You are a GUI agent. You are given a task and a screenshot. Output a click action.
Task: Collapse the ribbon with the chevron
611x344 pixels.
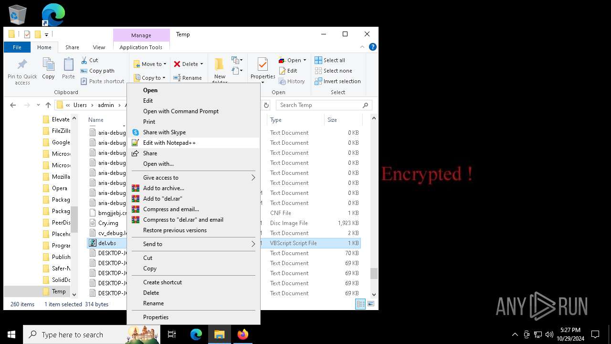tap(363, 47)
